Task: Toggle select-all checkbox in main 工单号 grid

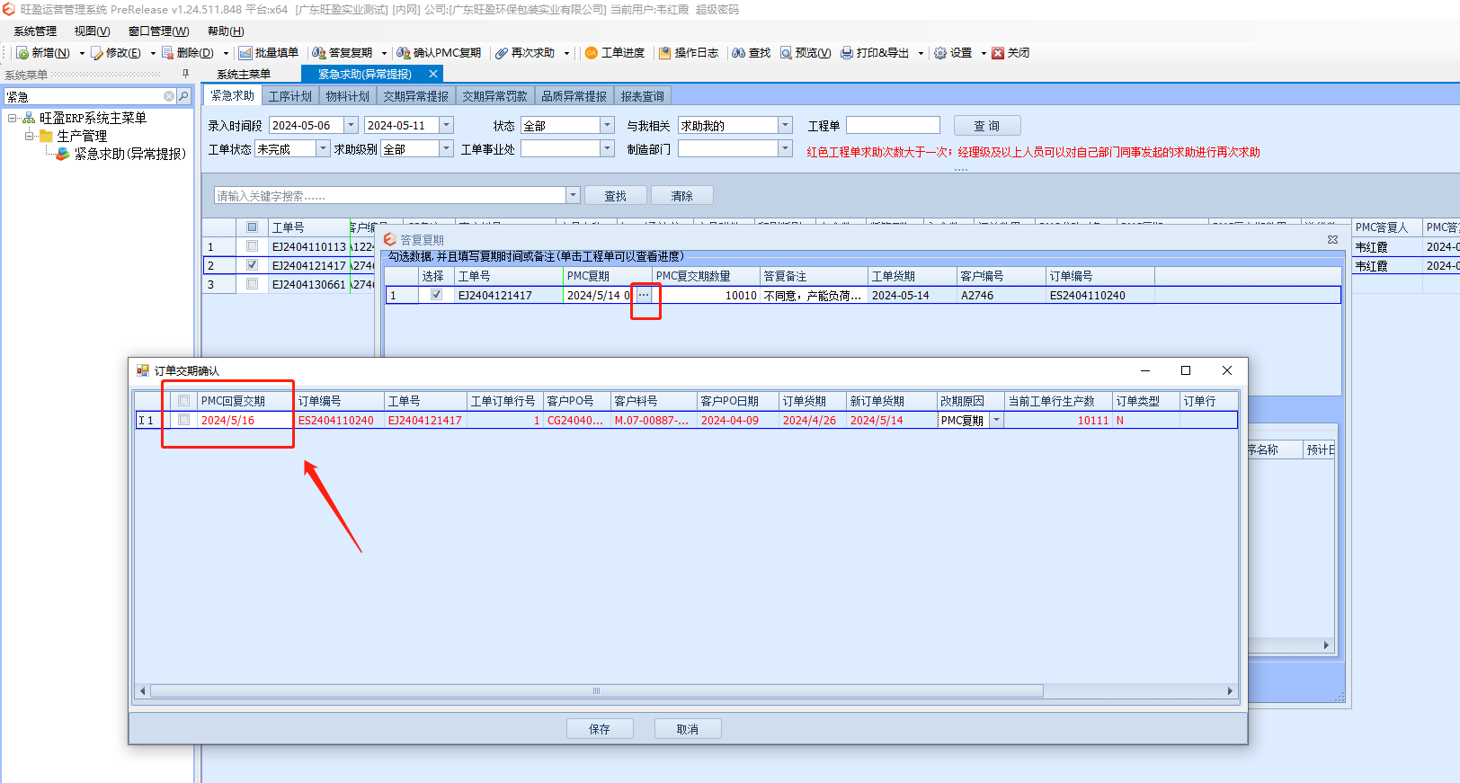Action: pos(252,227)
